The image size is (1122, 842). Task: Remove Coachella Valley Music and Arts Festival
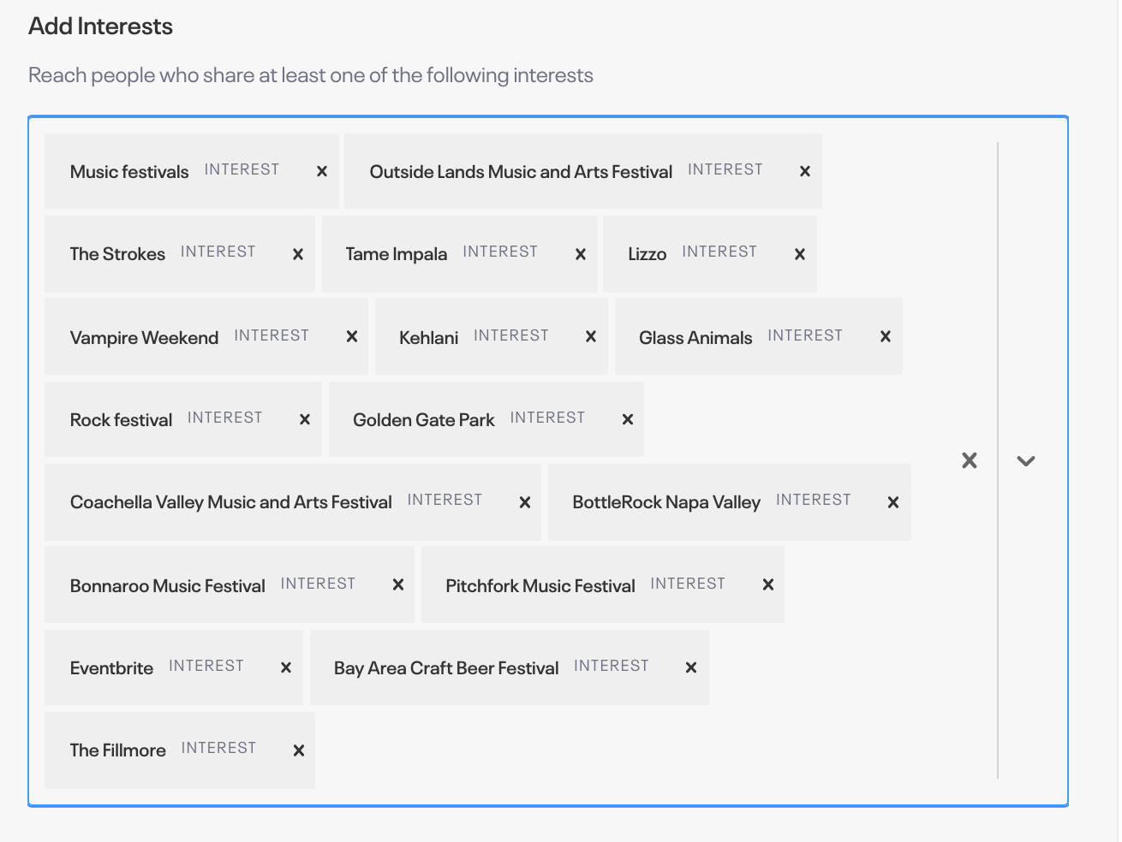coord(525,502)
